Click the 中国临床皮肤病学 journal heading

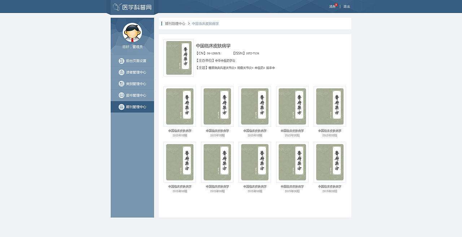213,46
